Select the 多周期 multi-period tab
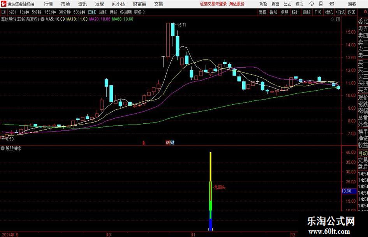Viewport: 368px width, 237px height. pos(126,12)
